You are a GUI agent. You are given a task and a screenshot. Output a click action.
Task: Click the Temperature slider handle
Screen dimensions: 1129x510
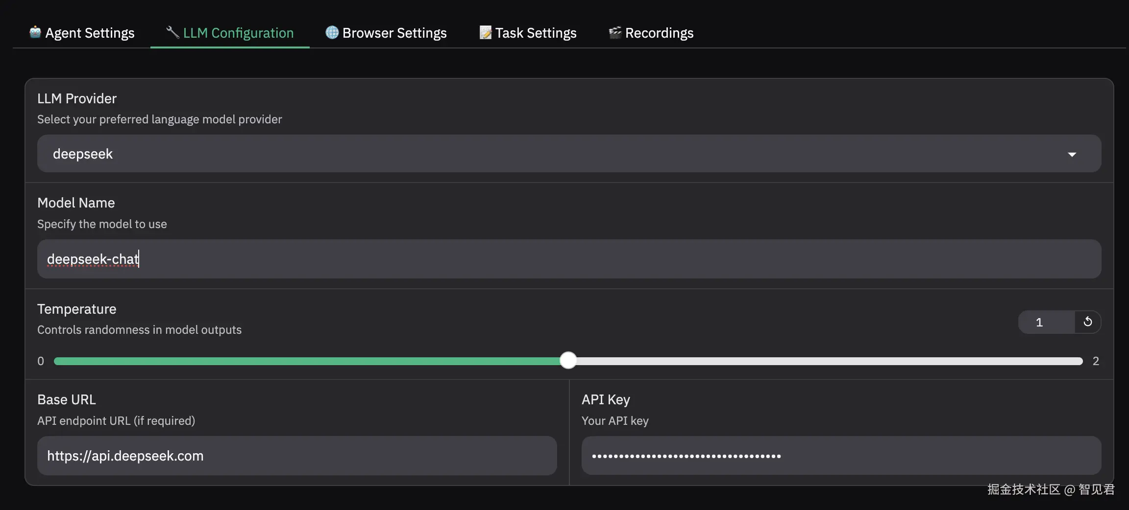[x=568, y=361]
